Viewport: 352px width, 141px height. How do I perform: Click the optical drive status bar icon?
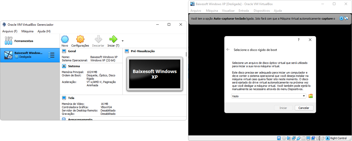284,138
